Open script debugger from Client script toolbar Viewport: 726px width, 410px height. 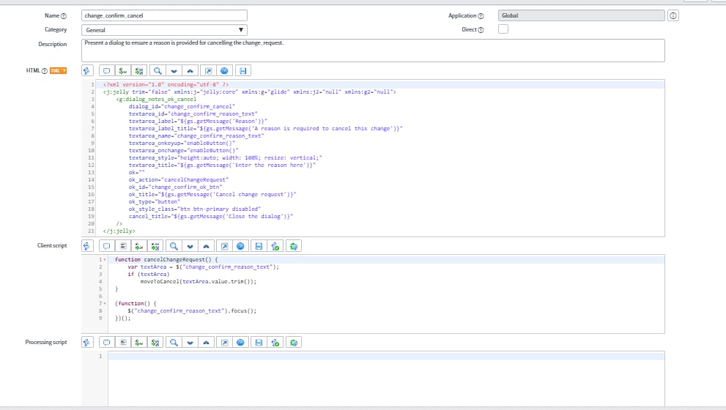[294, 246]
